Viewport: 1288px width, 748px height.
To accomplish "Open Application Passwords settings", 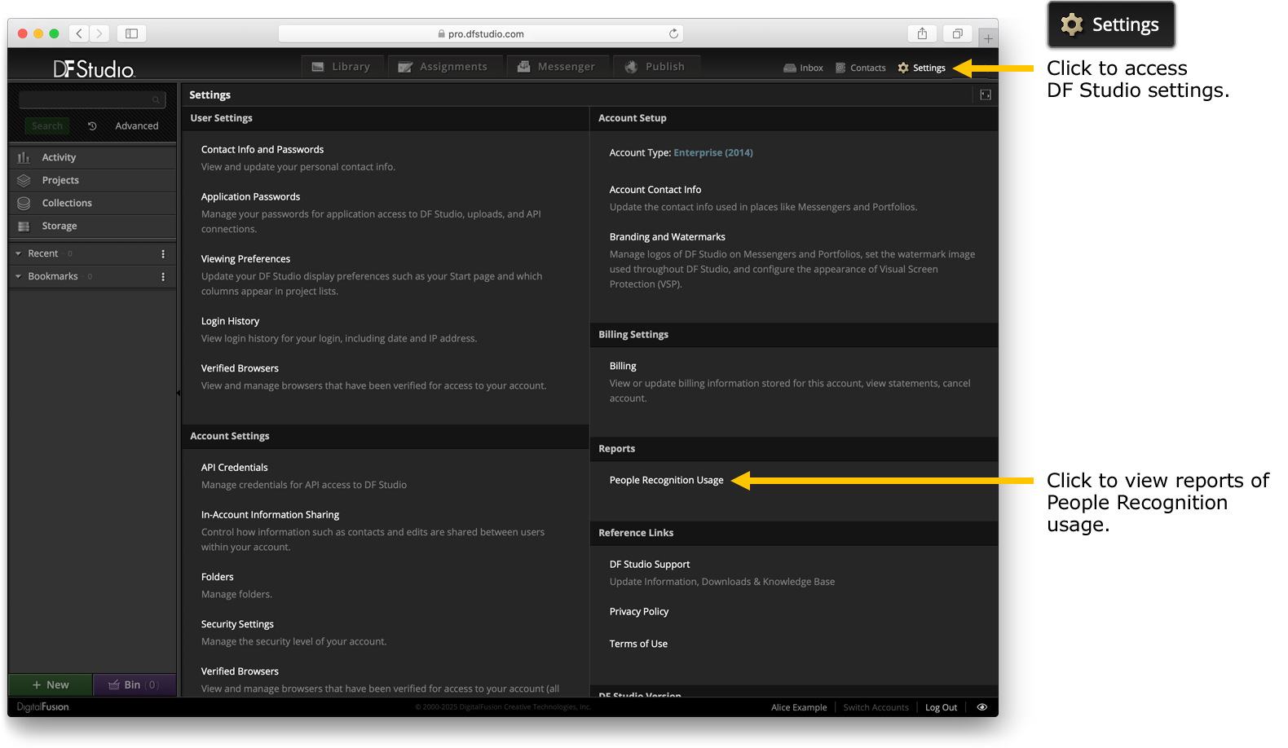I will 250,197.
